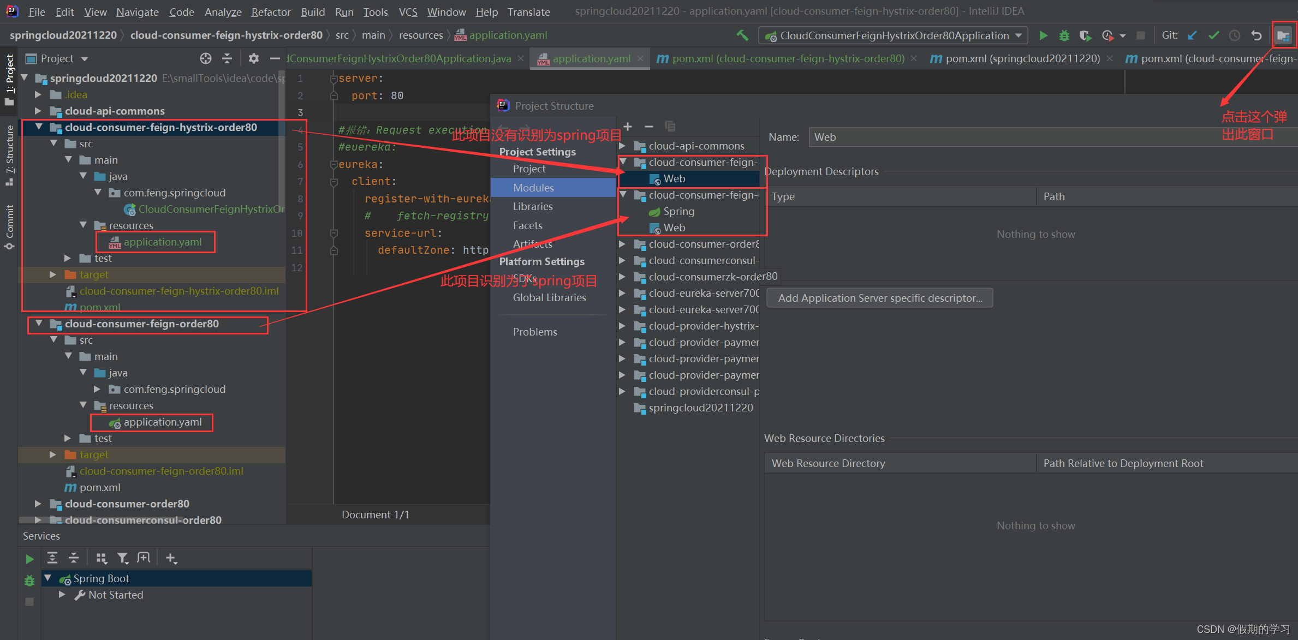Expand cloud-api-commons in the Project tree
This screenshot has width=1298, height=640.
[38, 111]
